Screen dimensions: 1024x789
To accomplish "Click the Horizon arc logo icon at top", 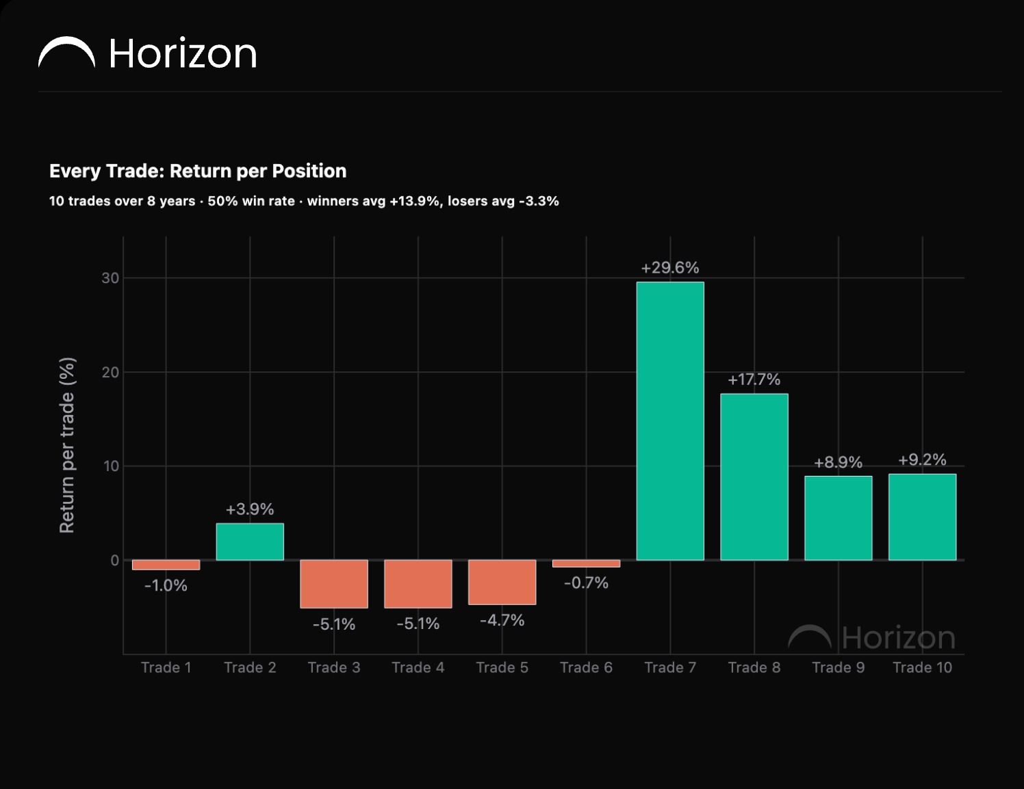I will [x=66, y=53].
